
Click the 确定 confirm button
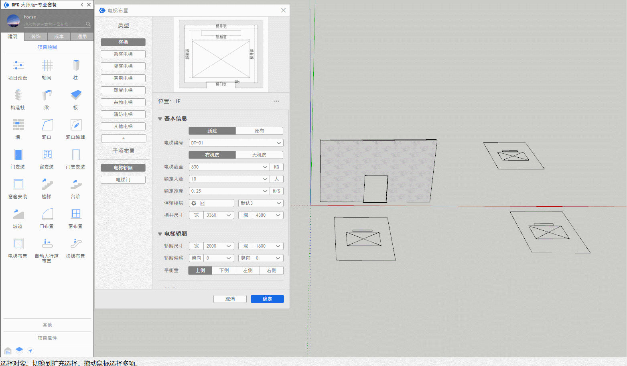267,299
